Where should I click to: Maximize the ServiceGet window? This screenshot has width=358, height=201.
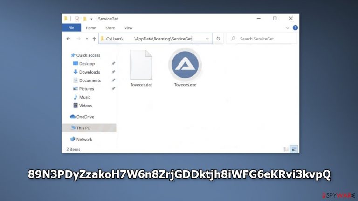tap(275, 19)
